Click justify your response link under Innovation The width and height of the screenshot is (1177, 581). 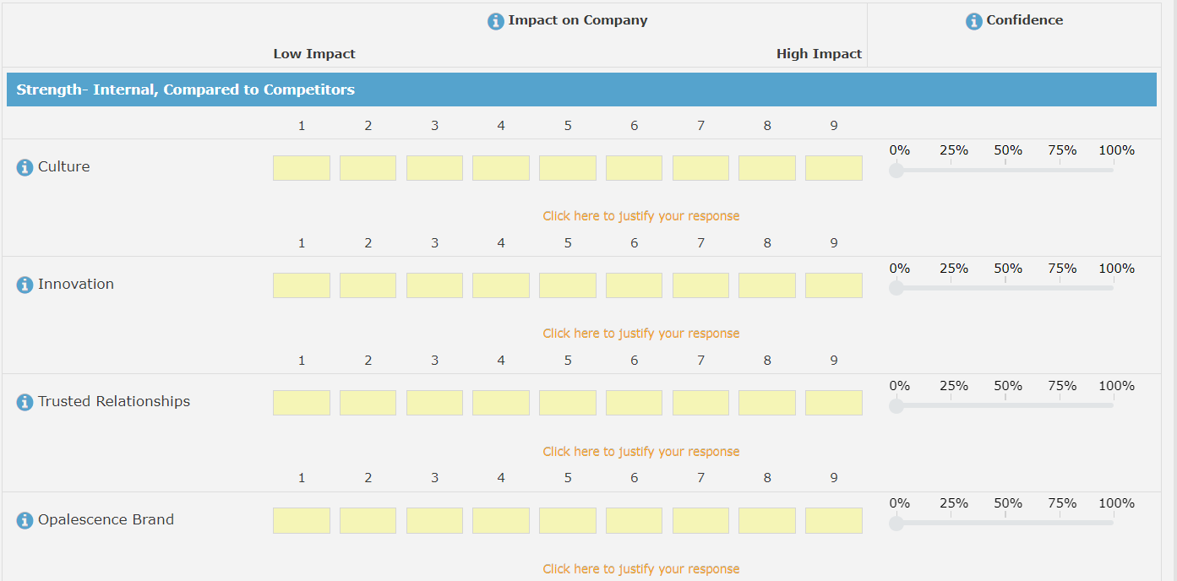(x=640, y=334)
